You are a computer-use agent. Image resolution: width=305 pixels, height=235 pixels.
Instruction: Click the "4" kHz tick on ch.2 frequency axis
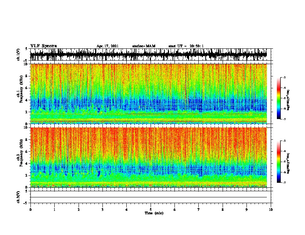coord(27,164)
